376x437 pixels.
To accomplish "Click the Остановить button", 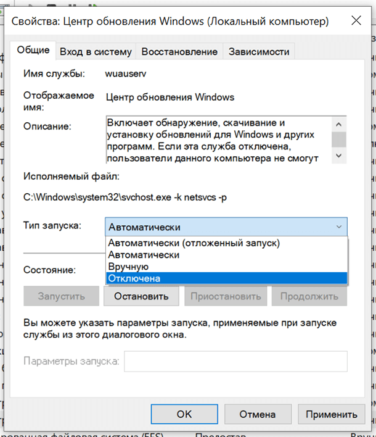I will (x=141, y=296).
